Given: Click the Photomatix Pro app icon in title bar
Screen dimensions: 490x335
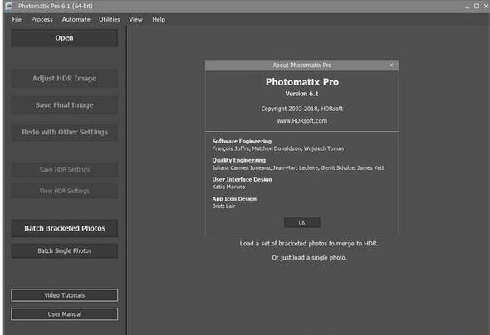Looking at the screenshot, I should coord(9,6).
